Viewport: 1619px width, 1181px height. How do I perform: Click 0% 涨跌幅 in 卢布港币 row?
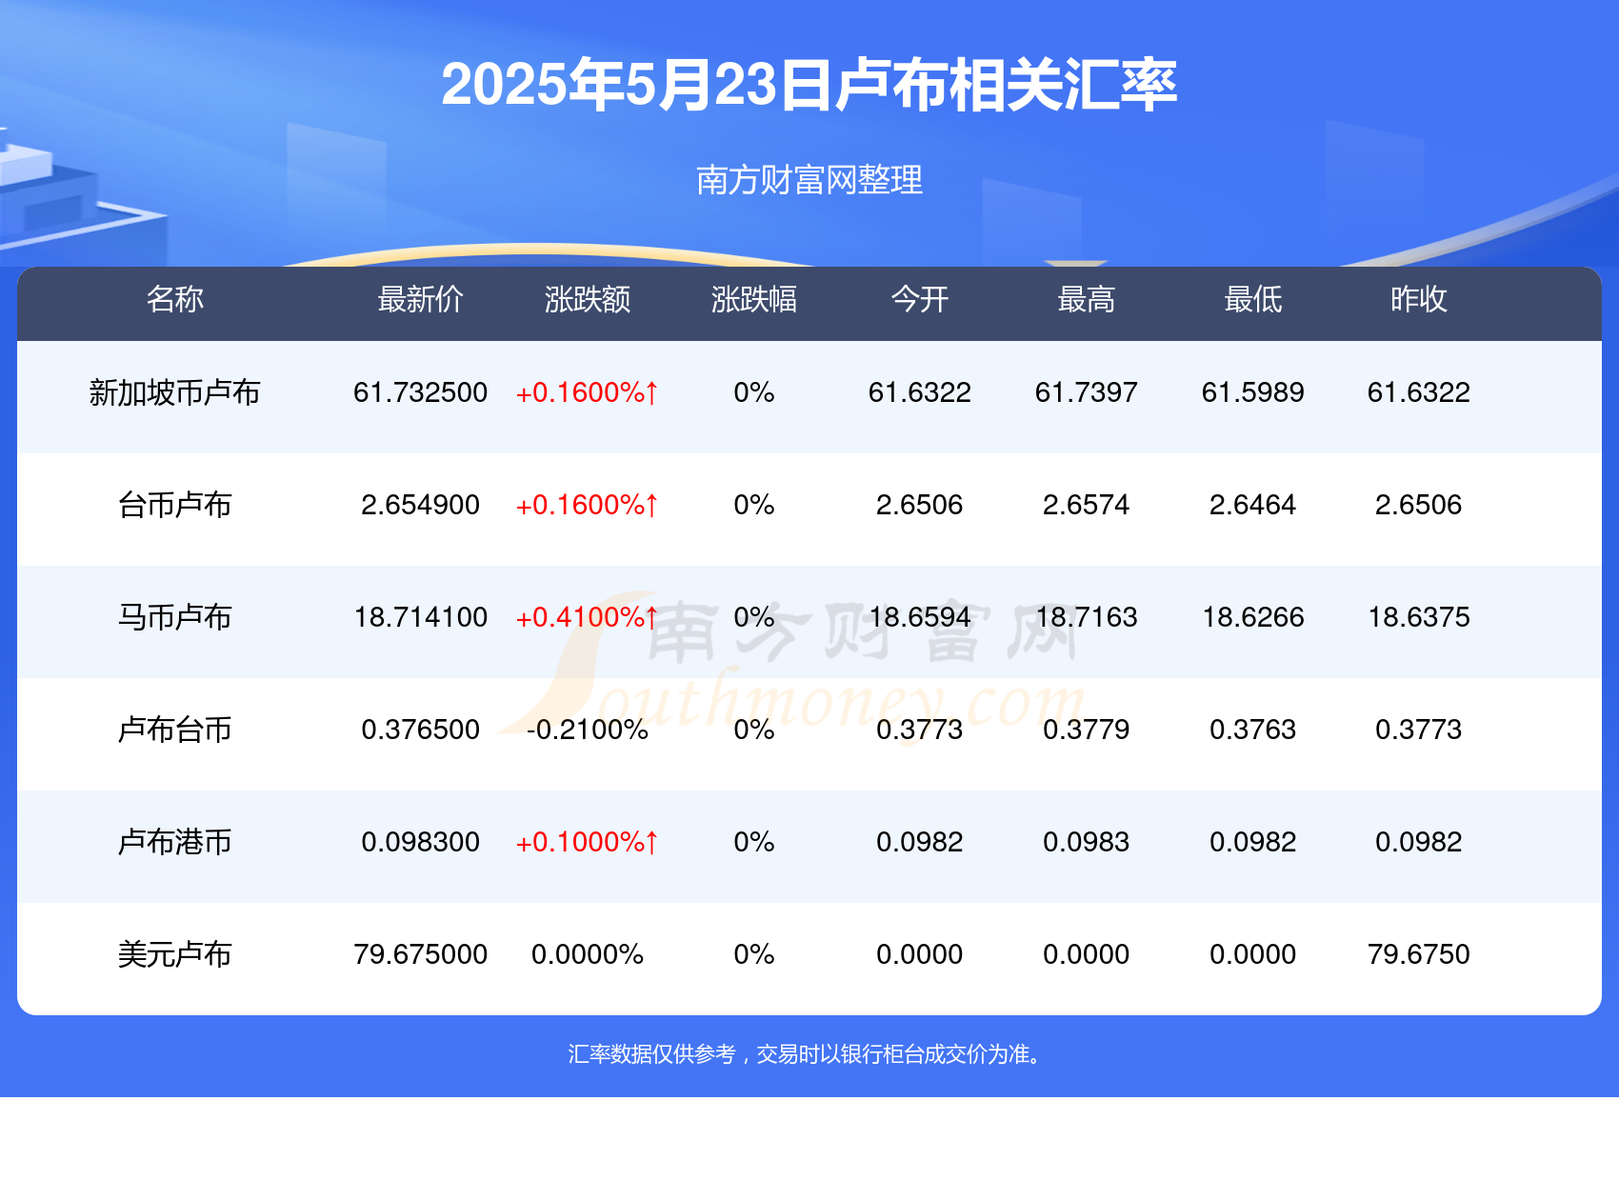[x=754, y=842]
